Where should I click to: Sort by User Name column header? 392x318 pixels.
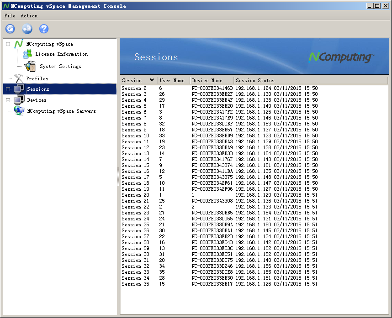[172, 80]
